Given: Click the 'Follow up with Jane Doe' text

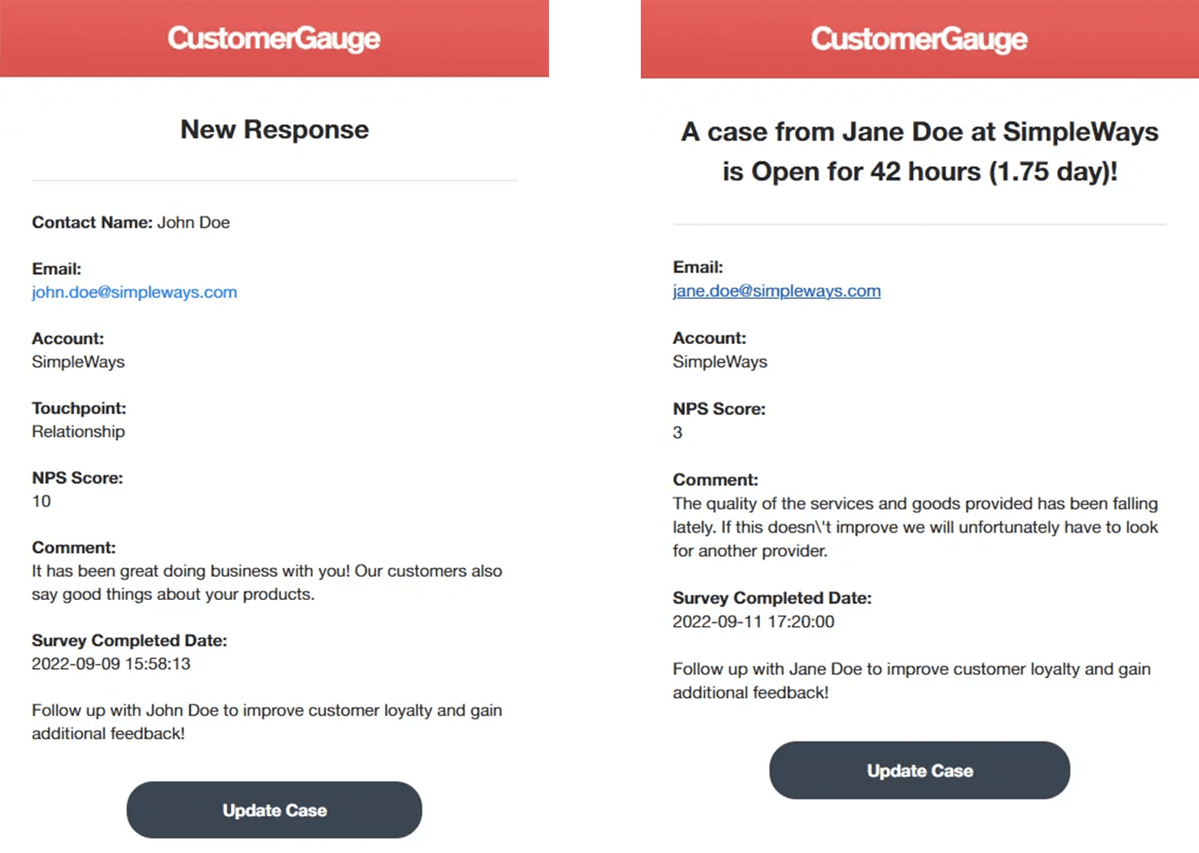Looking at the screenshot, I should pyautogui.click(x=911, y=680).
